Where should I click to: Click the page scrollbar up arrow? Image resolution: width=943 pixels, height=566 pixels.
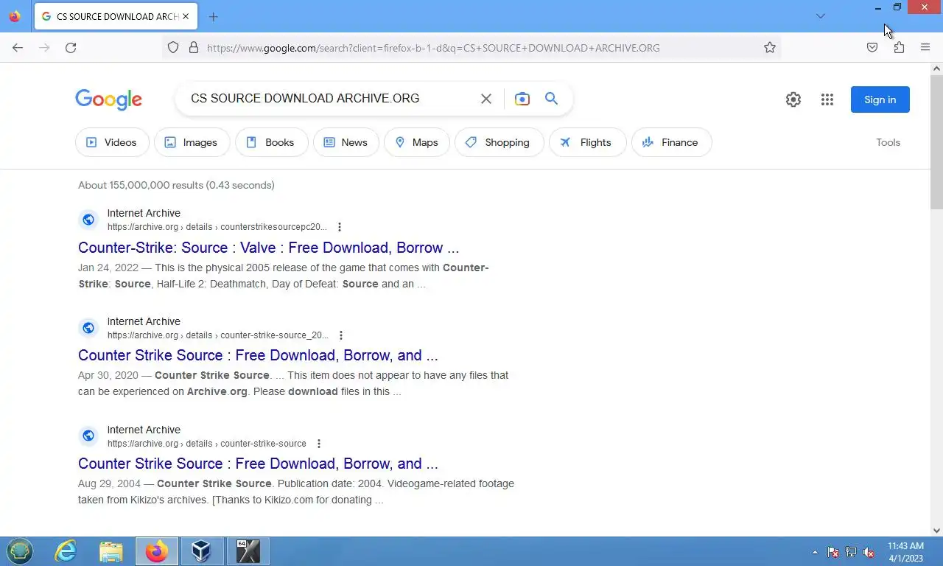(x=936, y=69)
